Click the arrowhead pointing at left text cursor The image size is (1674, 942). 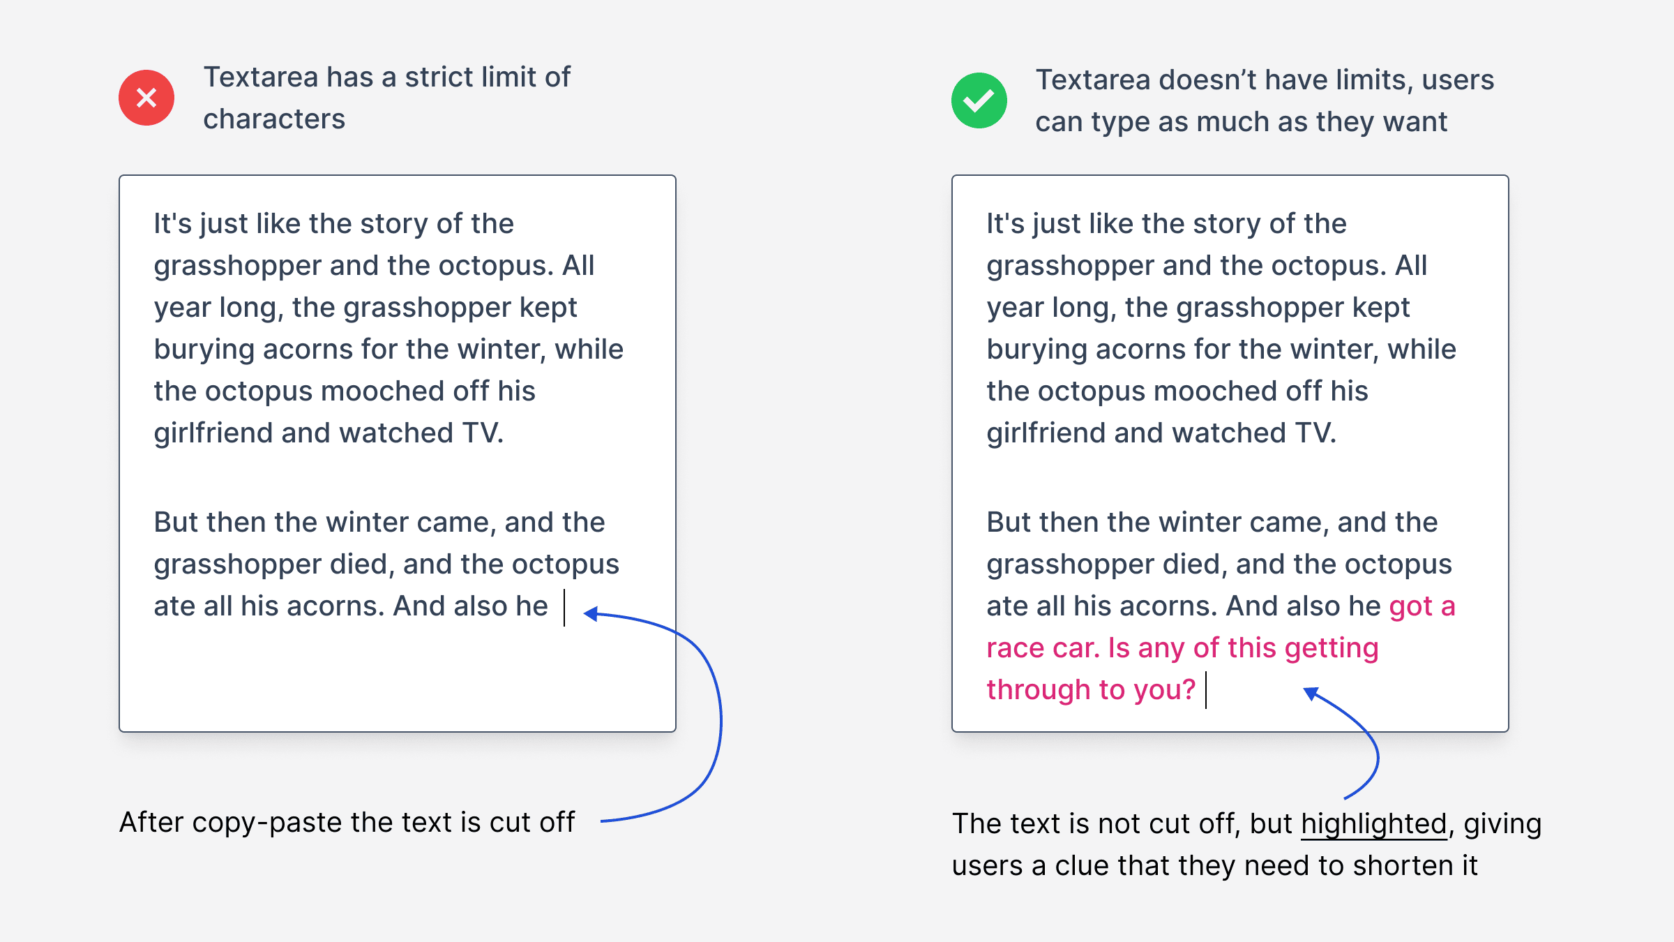(591, 614)
